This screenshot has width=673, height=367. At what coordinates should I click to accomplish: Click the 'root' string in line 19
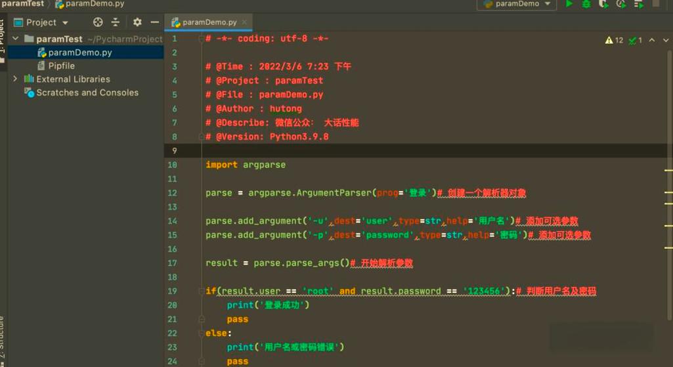coord(318,291)
